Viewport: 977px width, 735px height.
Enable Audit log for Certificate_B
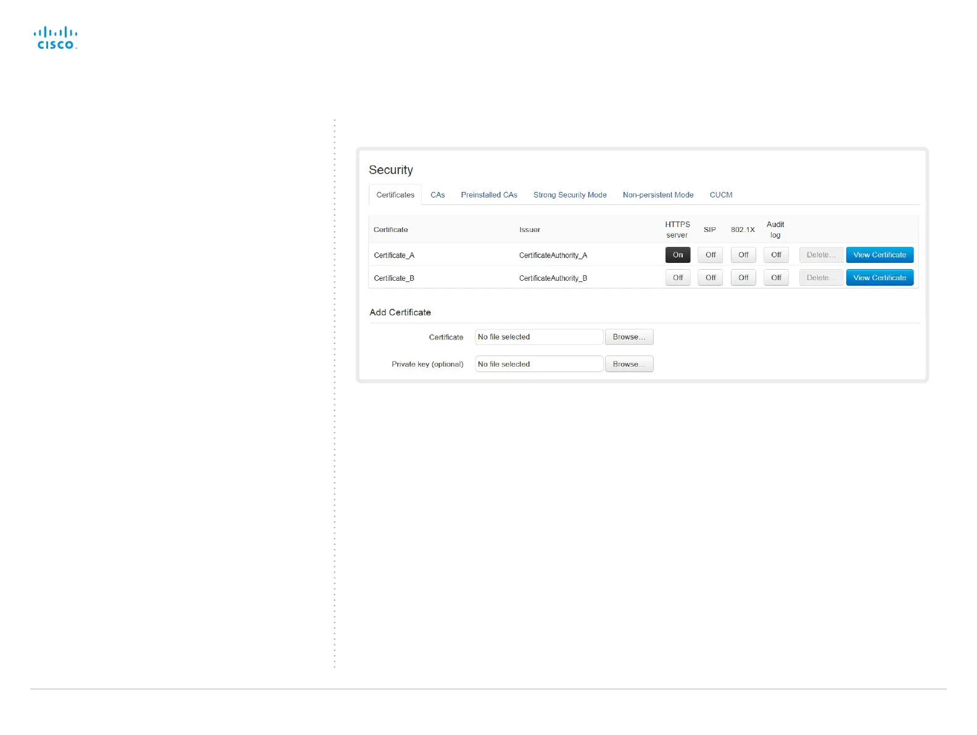pyautogui.click(x=776, y=278)
